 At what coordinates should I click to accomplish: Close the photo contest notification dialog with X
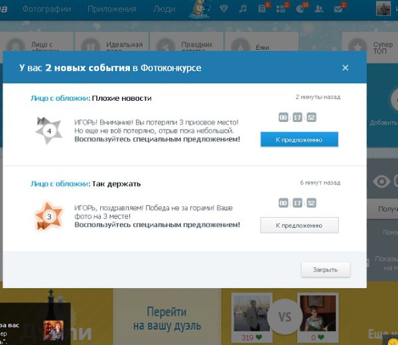point(345,68)
